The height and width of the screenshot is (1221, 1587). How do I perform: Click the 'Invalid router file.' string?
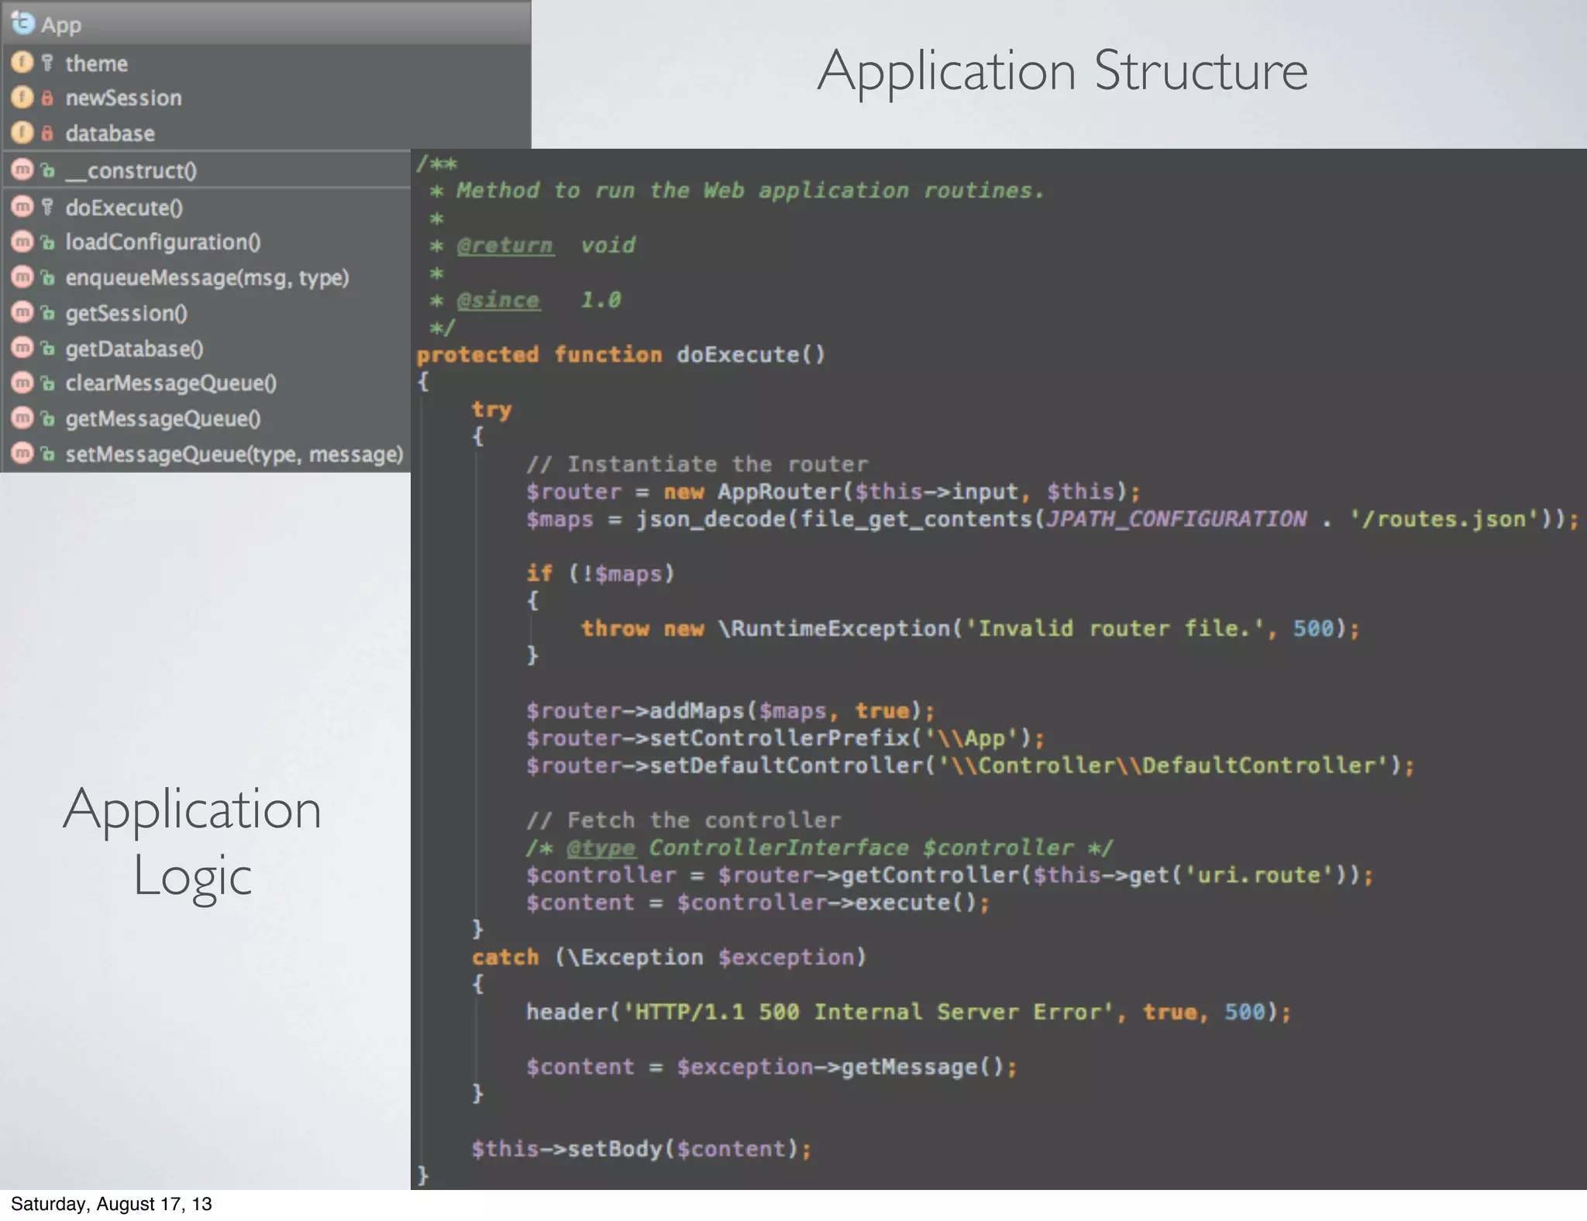[1114, 628]
